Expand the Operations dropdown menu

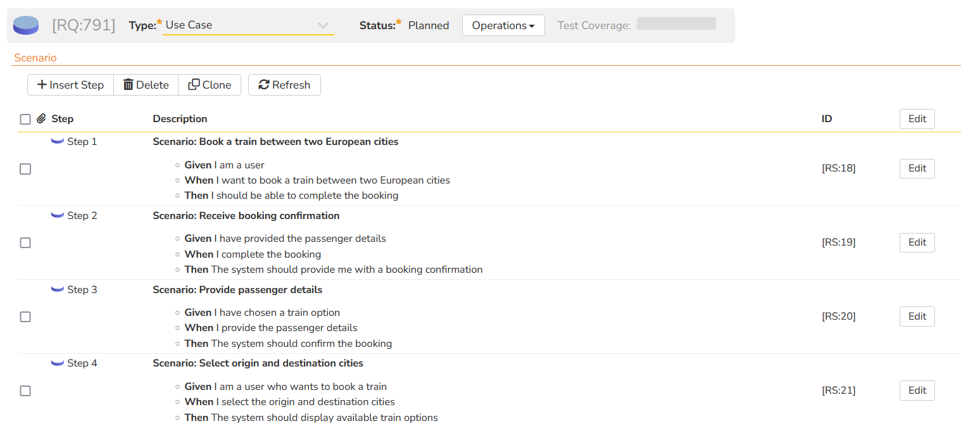point(503,25)
